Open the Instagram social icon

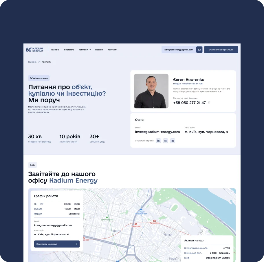point(166,141)
